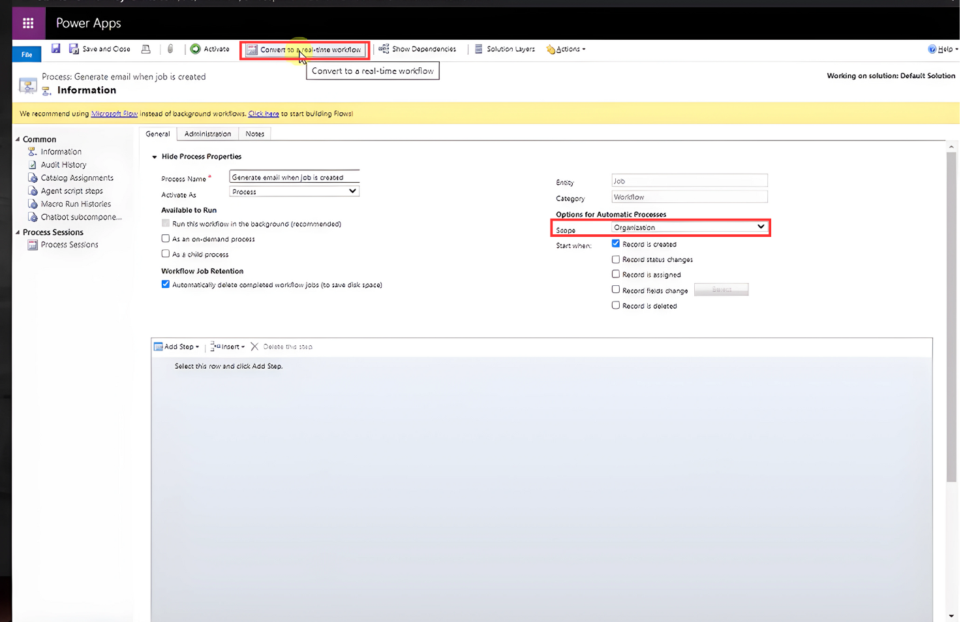This screenshot has width=963, height=622.
Task: Open Audit History in left navigation
Action: point(63,164)
